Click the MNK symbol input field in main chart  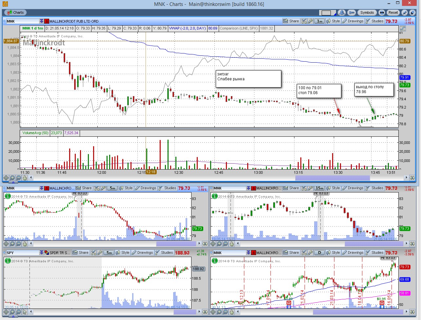point(22,21)
